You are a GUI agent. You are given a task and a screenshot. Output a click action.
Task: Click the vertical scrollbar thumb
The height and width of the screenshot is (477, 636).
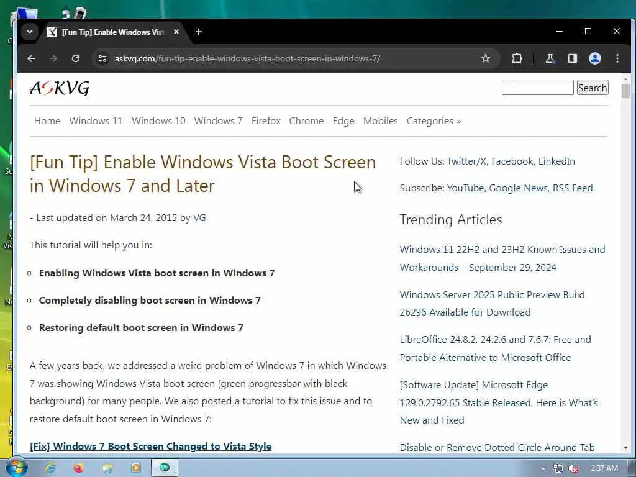[x=625, y=91]
